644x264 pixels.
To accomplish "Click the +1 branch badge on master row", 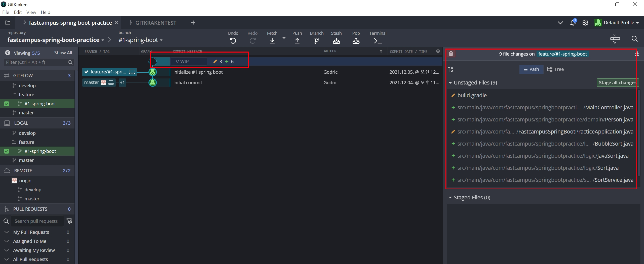I will 122,82.
